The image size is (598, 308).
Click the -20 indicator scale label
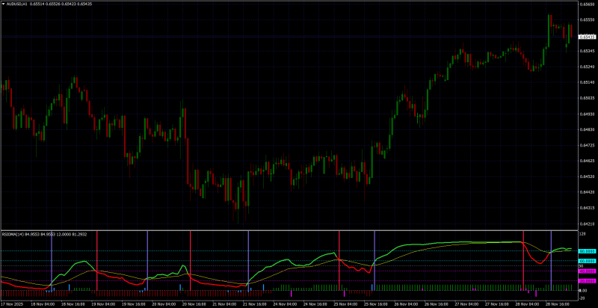(582, 298)
